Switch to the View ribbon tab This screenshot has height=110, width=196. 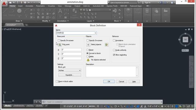(x=60, y=6)
